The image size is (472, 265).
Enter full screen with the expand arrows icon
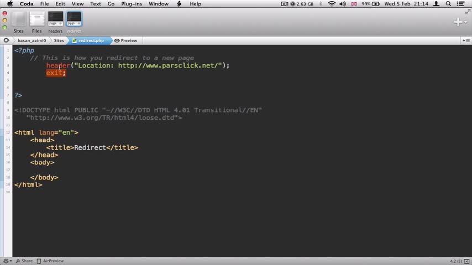[x=467, y=12]
